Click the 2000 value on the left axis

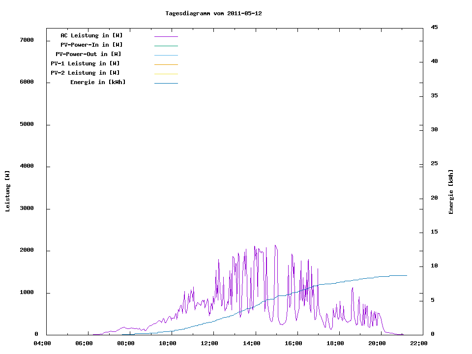click(x=27, y=251)
